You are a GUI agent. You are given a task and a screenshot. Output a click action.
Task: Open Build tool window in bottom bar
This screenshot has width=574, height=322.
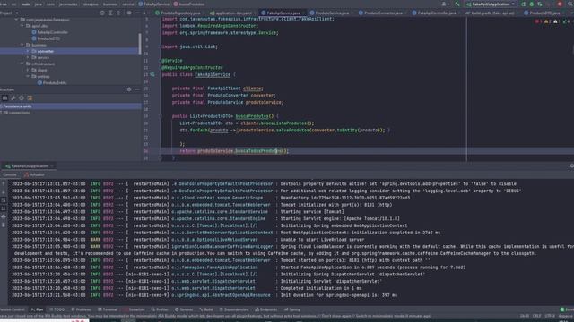[206, 309]
